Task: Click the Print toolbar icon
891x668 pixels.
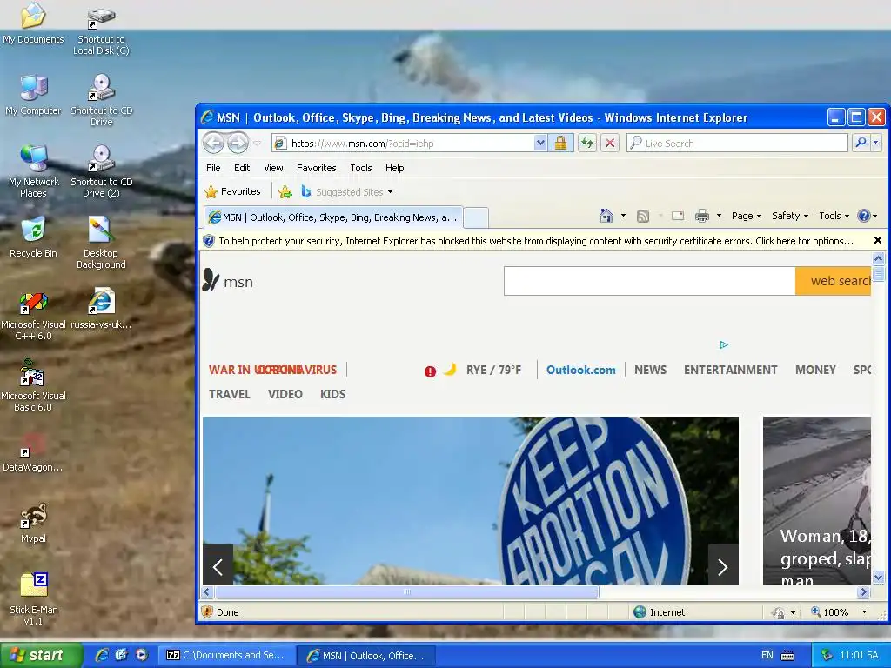Action: (702, 216)
